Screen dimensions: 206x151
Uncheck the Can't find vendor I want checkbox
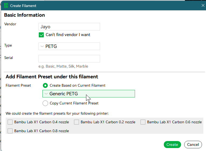point(41,35)
